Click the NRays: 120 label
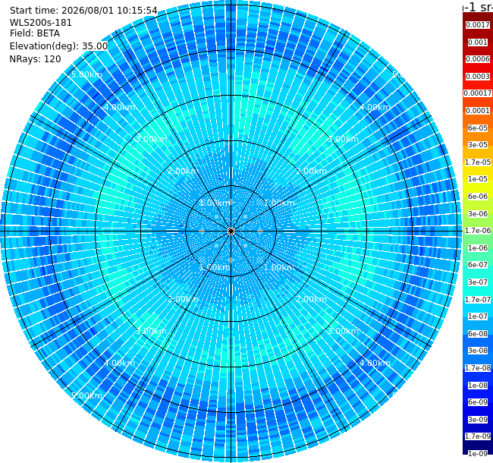Image resolution: width=493 pixels, height=463 pixels. point(35,58)
